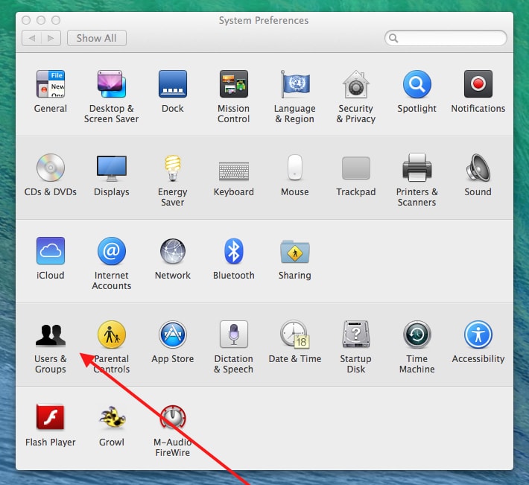Open App Store preferences

tap(173, 335)
